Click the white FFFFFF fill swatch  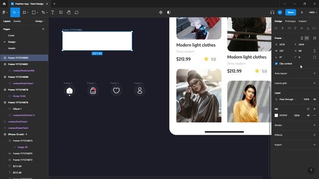pos(276,115)
